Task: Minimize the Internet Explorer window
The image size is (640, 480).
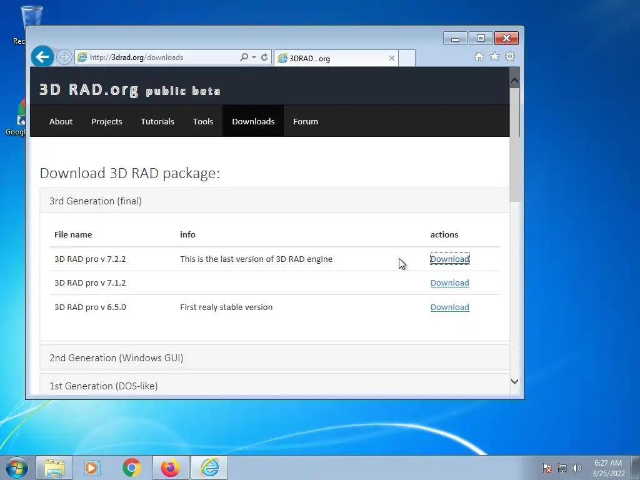Action: [x=455, y=38]
